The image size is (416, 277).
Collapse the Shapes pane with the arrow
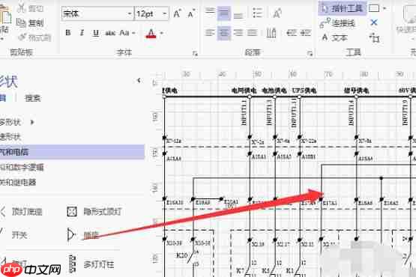[139, 80]
